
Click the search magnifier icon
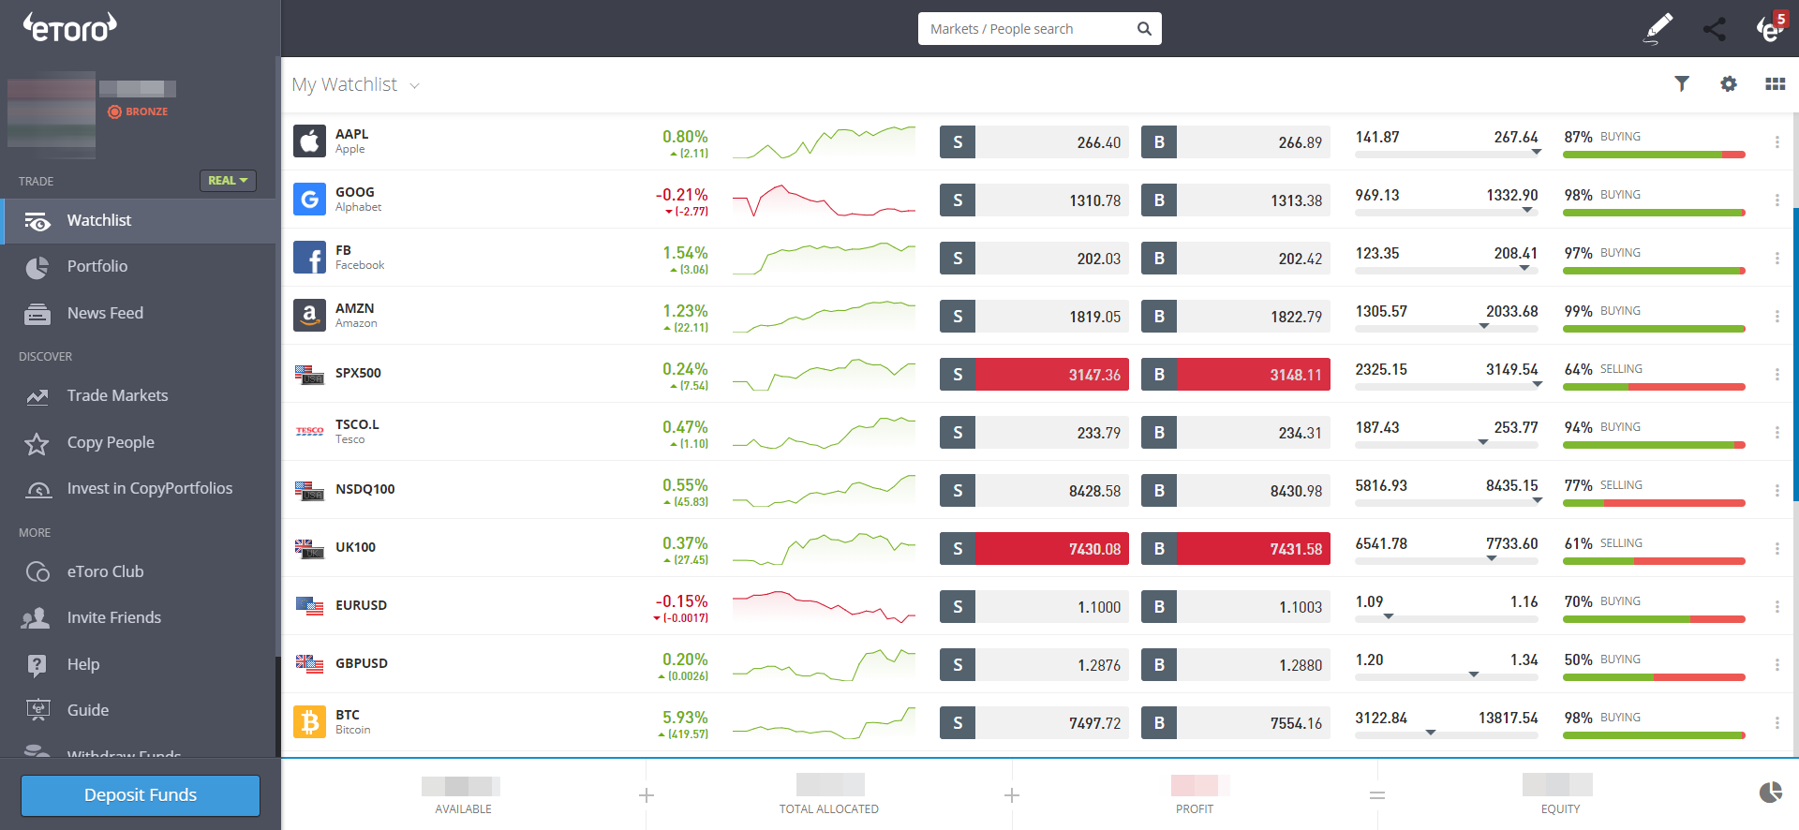pos(1144,29)
